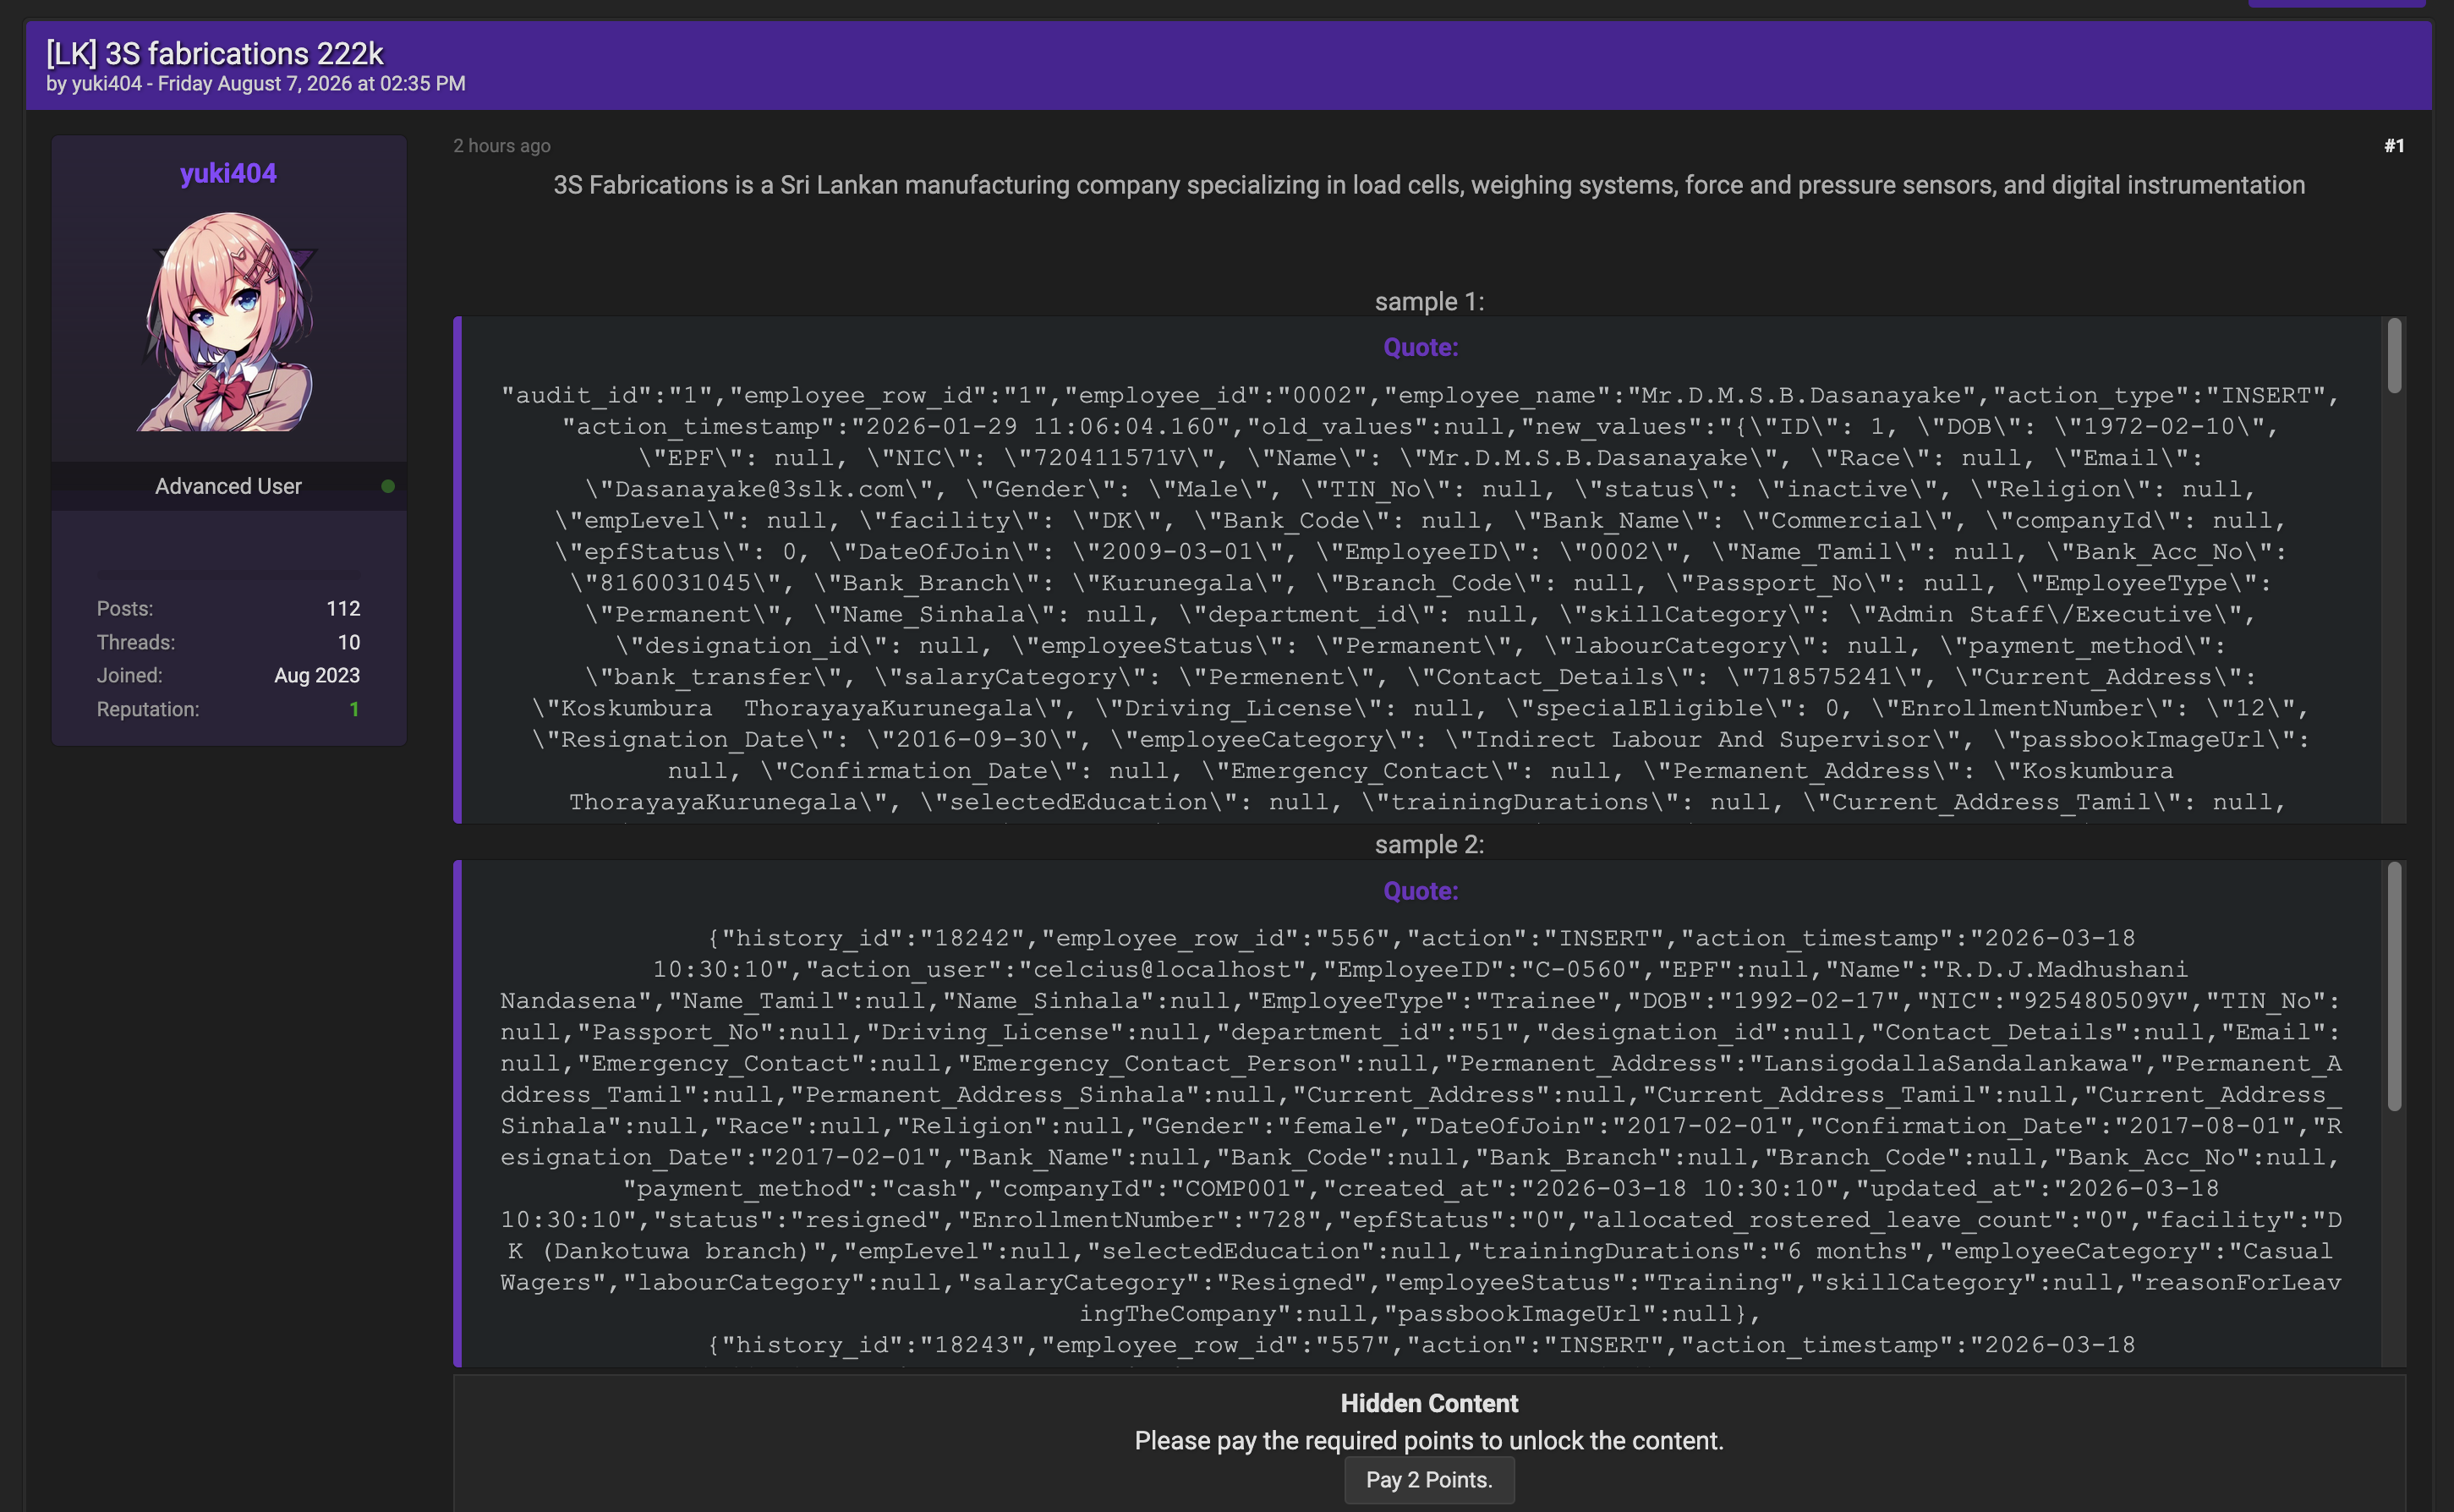Click the green online status dot
The width and height of the screenshot is (2454, 1512).
388,486
